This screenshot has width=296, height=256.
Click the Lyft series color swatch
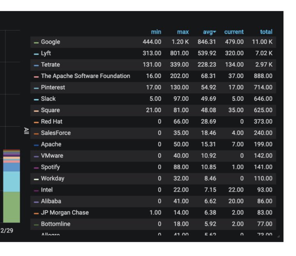[x=36, y=54]
